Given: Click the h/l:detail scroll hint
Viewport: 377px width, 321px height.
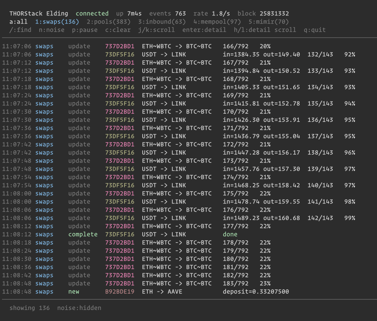Looking at the screenshot, I should pos(265,30).
